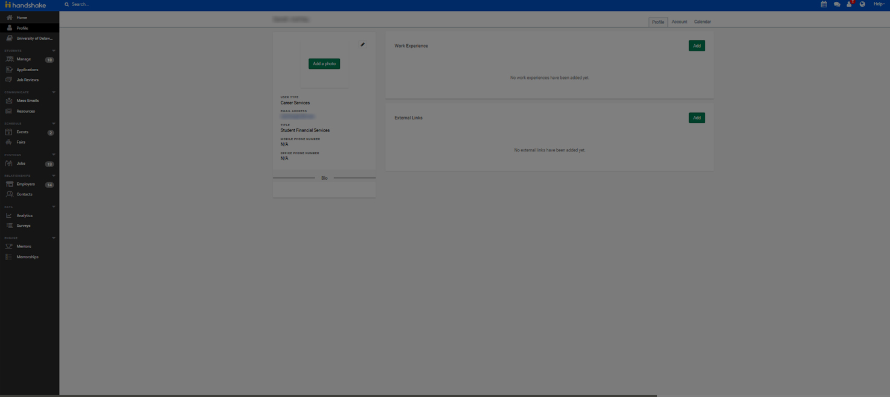Click the "Student Financial Services" title text
This screenshot has height=397, width=890.
pos(305,130)
